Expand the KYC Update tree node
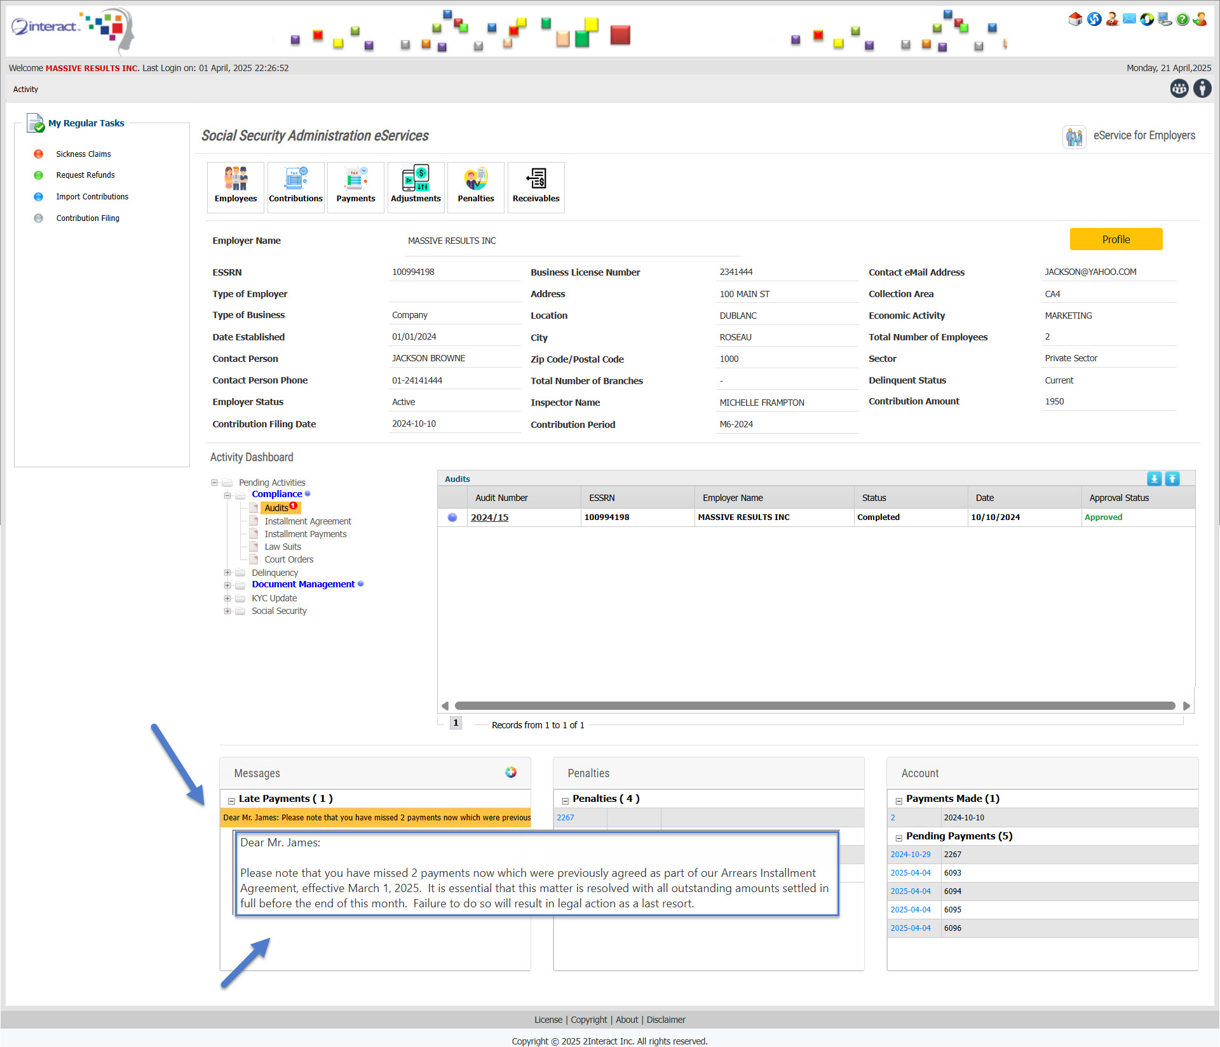The width and height of the screenshot is (1220, 1047). tap(227, 598)
